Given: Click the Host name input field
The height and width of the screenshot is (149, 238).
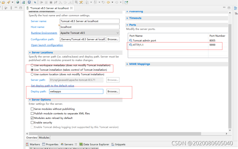Looking at the screenshot, I should pyautogui.click(x=90, y=27).
